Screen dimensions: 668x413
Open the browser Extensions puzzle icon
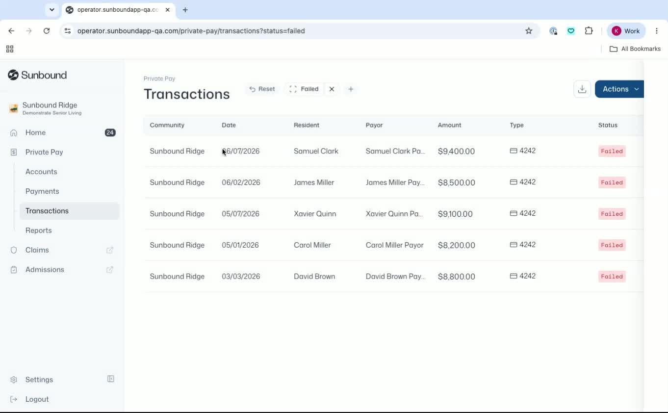tap(589, 31)
